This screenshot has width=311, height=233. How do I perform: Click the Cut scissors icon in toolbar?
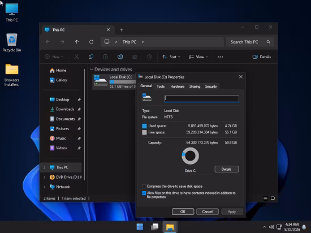coord(76,57)
